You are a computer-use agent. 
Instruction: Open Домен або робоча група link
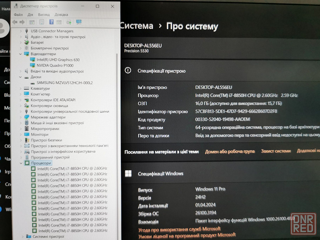230,151
